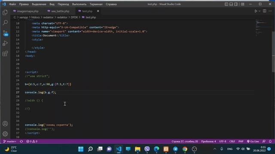Open the Файл menu
The image size is (275, 154).
point(12,4)
